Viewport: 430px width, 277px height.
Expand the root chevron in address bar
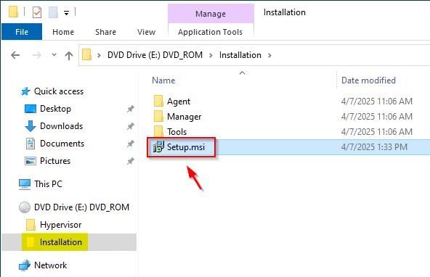(x=99, y=55)
